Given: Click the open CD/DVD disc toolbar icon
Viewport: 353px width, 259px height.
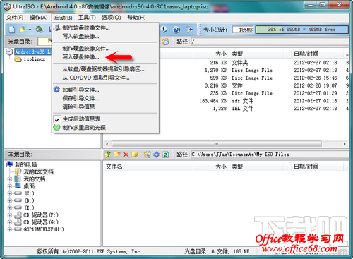Looking at the screenshot, I should pyautogui.click(x=40, y=30).
